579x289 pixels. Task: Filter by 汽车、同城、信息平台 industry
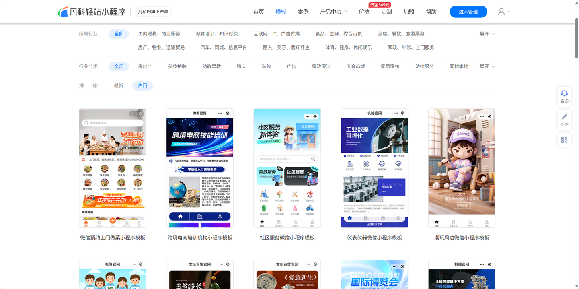(224, 47)
